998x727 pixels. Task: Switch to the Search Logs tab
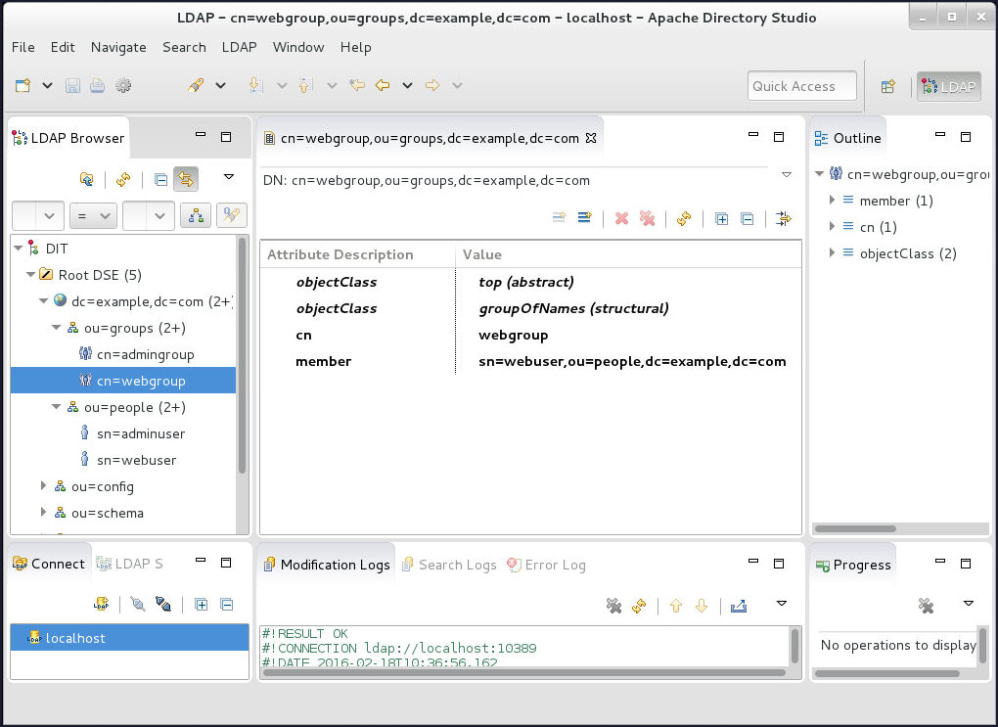coord(456,565)
